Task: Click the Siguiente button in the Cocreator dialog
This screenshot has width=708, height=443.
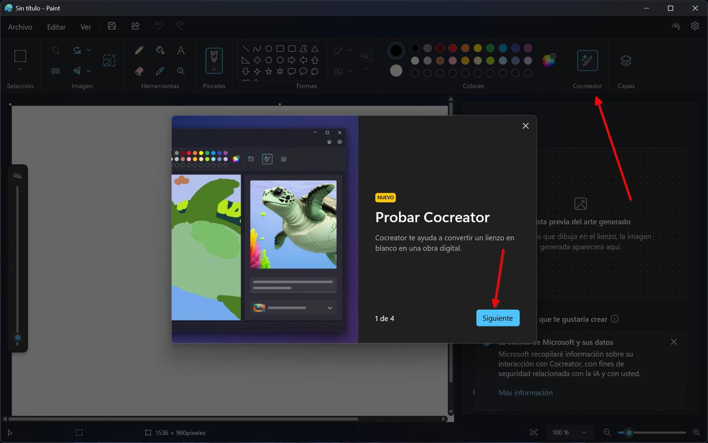Action: pyautogui.click(x=497, y=318)
